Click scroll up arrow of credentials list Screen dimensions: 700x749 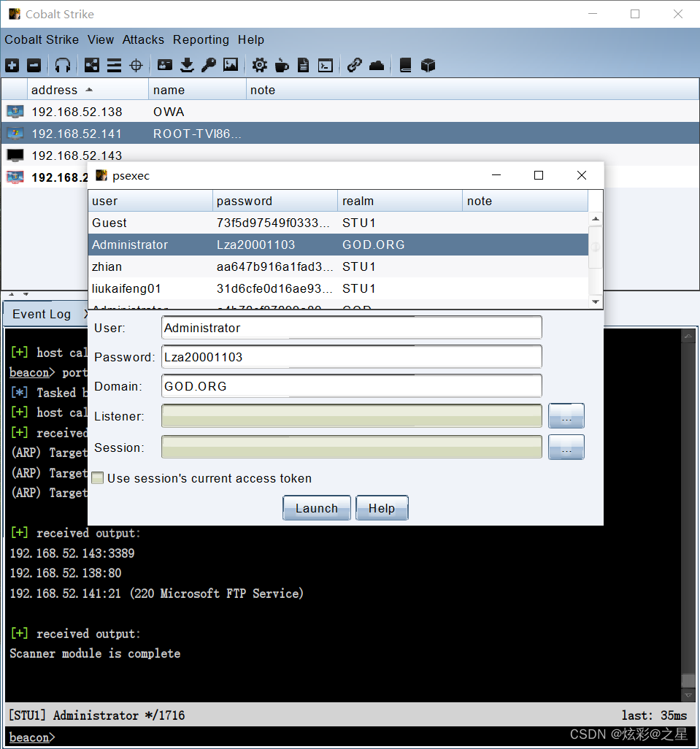pyautogui.click(x=596, y=219)
